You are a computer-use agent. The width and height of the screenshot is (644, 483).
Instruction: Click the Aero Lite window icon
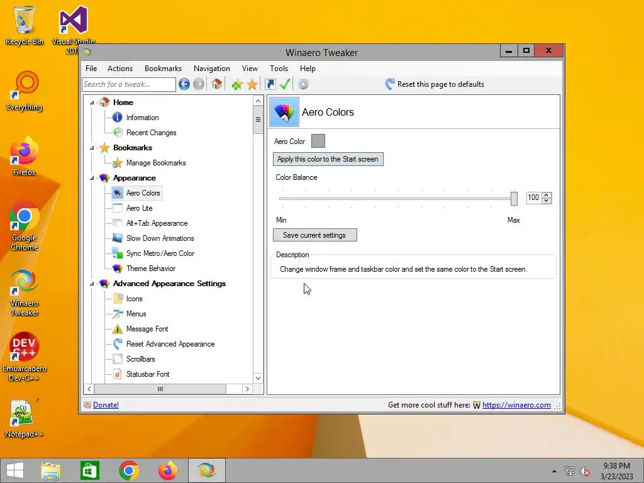pyautogui.click(x=118, y=208)
